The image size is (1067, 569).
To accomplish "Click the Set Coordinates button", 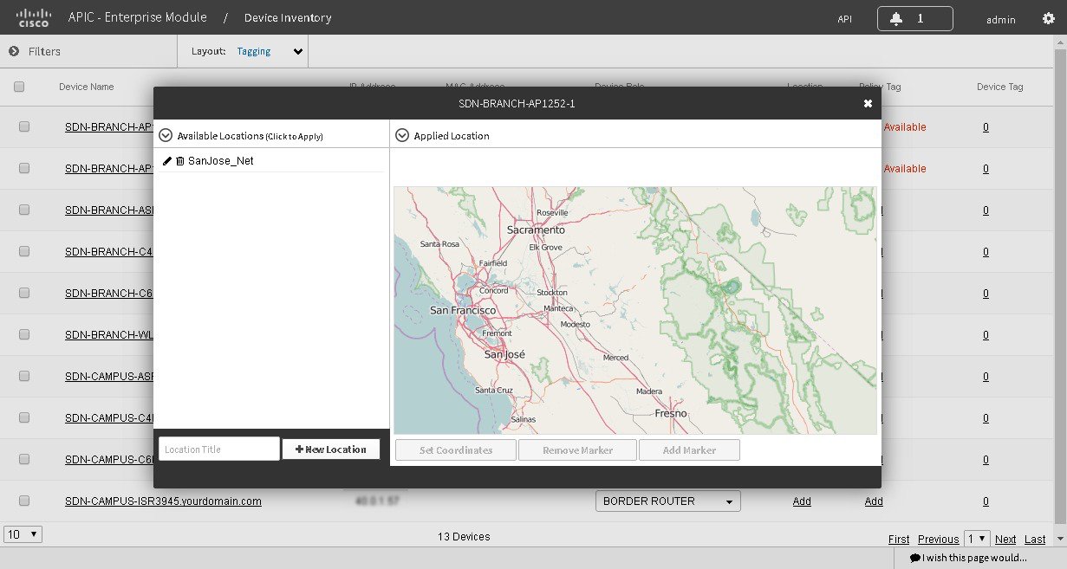I will point(456,450).
